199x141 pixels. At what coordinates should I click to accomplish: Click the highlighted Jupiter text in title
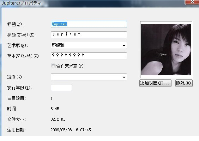(59, 24)
